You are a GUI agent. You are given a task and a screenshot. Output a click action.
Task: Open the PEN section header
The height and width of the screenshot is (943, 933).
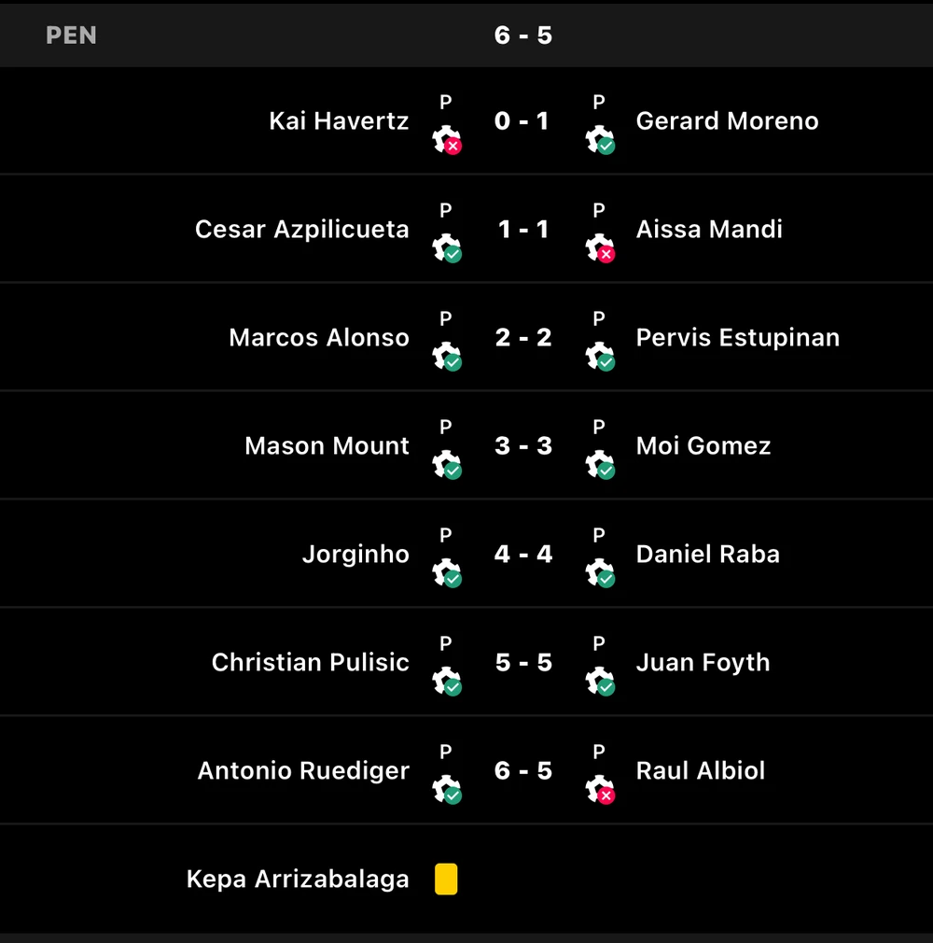72,35
